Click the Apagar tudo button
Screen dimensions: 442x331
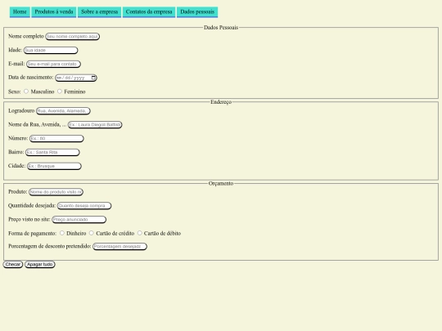tap(40, 264)
